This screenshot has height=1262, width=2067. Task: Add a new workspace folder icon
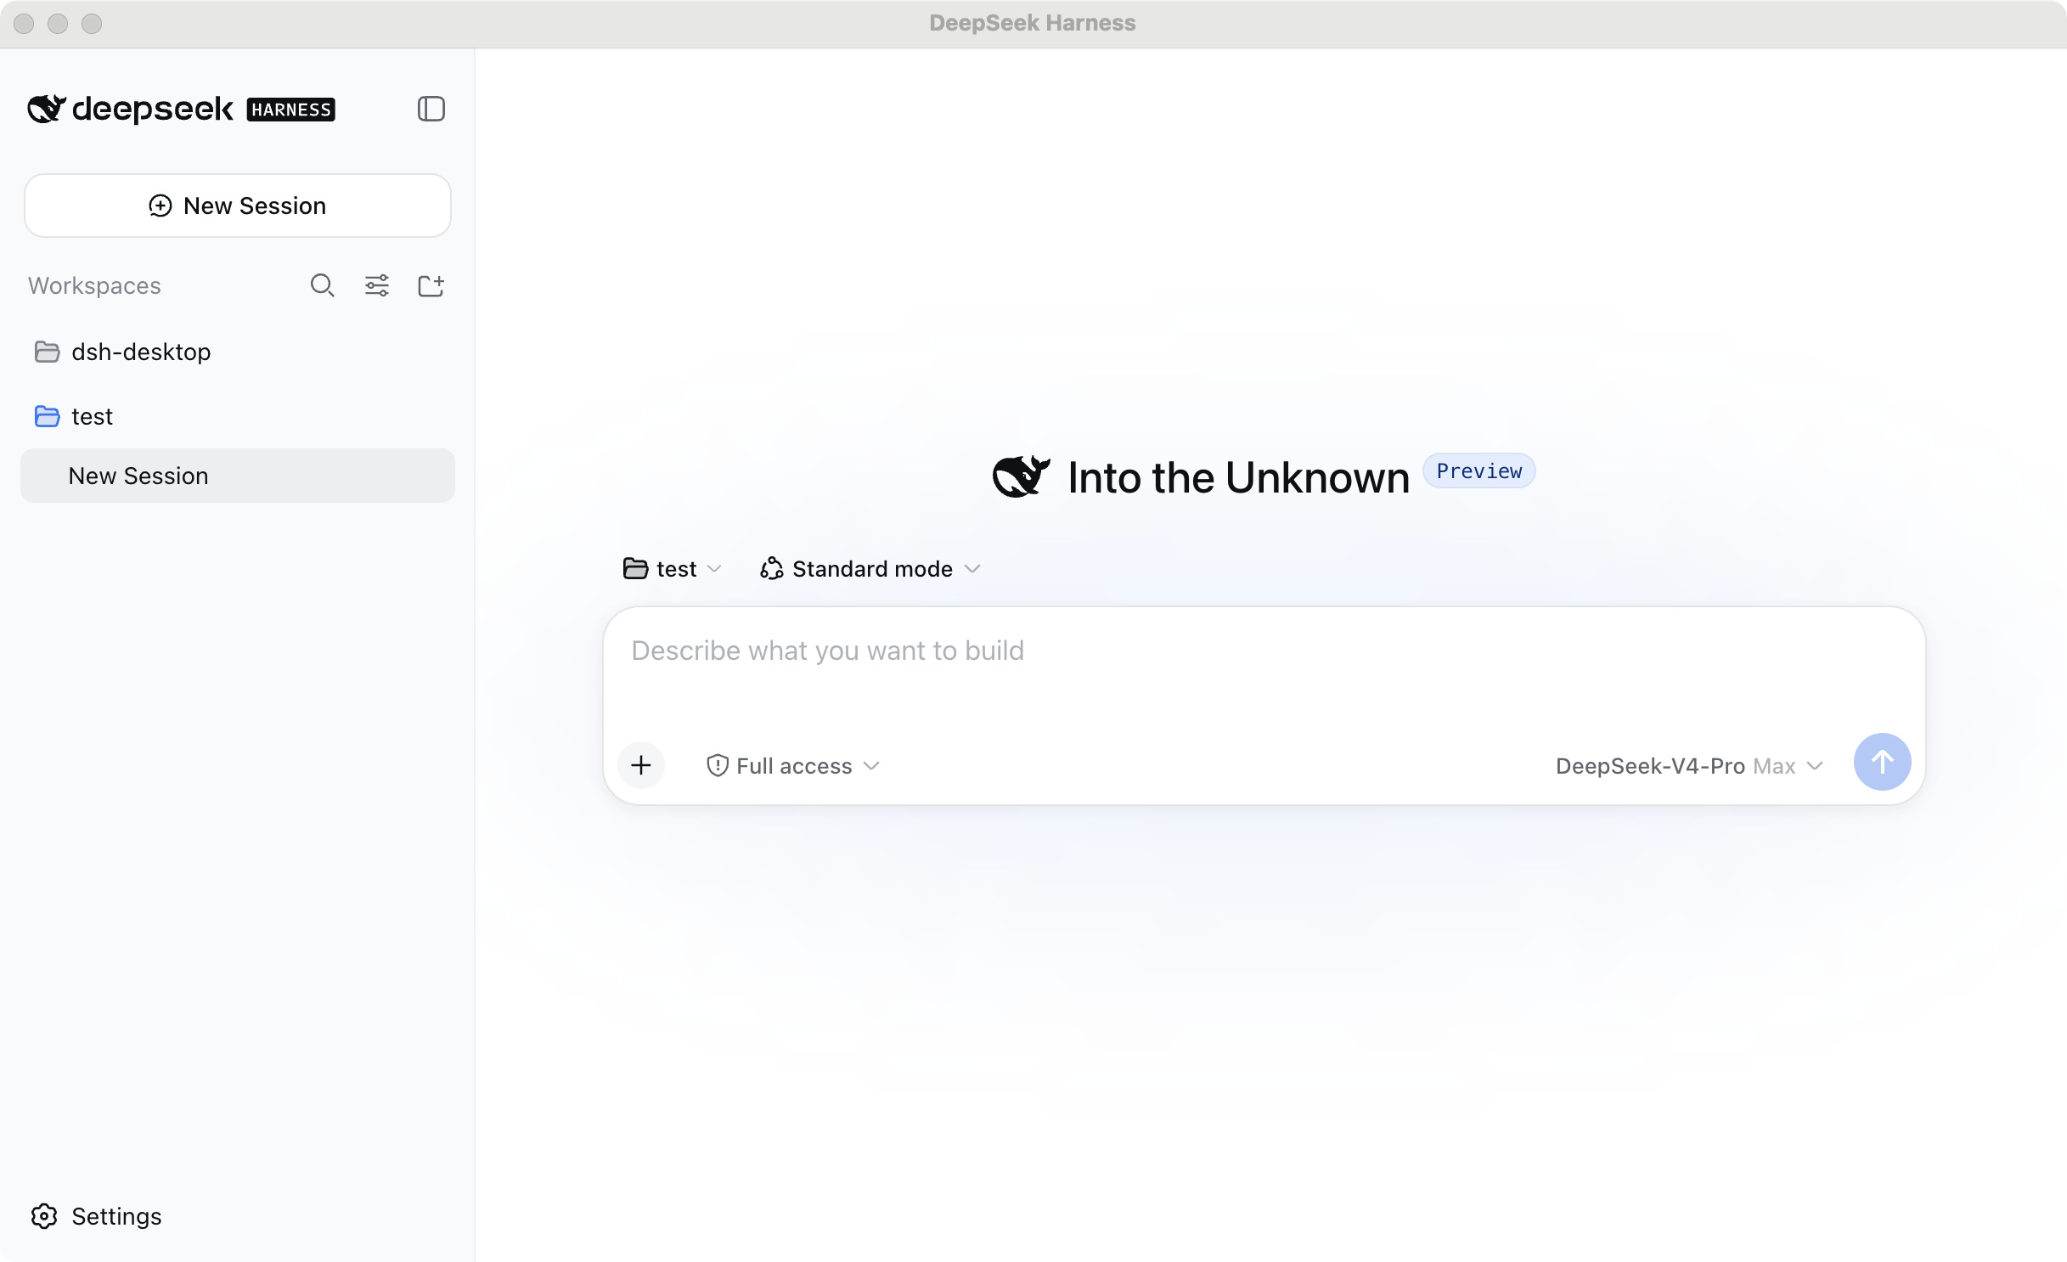tap(431, 285)
